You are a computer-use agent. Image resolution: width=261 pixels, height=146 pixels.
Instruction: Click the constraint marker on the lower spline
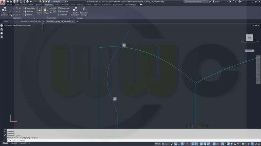115,99
